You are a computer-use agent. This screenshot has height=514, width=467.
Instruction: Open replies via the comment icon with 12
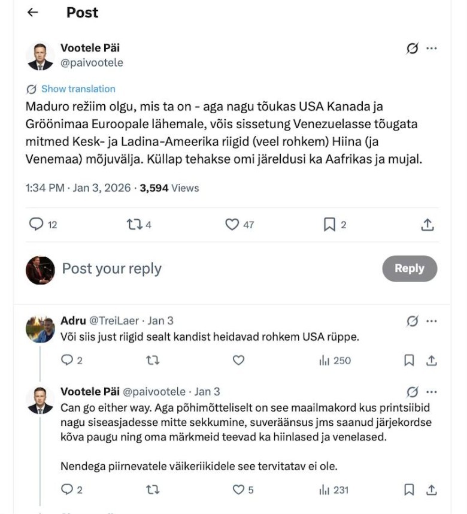37,225
